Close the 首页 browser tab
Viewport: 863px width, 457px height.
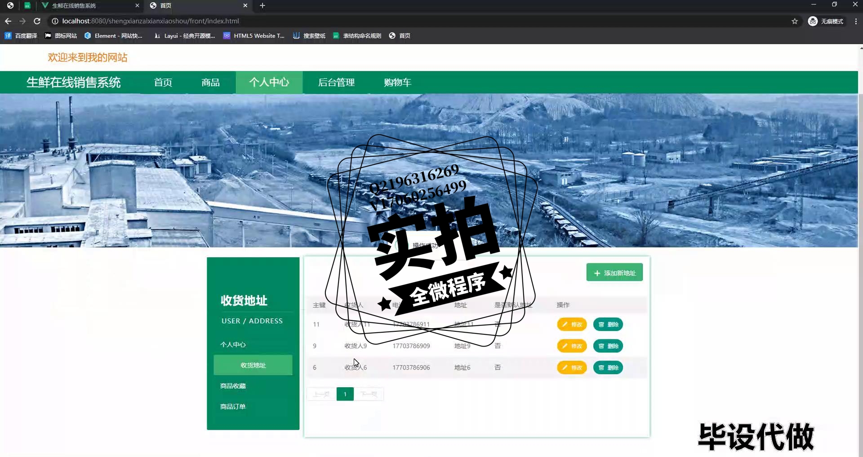click(245, 5)
